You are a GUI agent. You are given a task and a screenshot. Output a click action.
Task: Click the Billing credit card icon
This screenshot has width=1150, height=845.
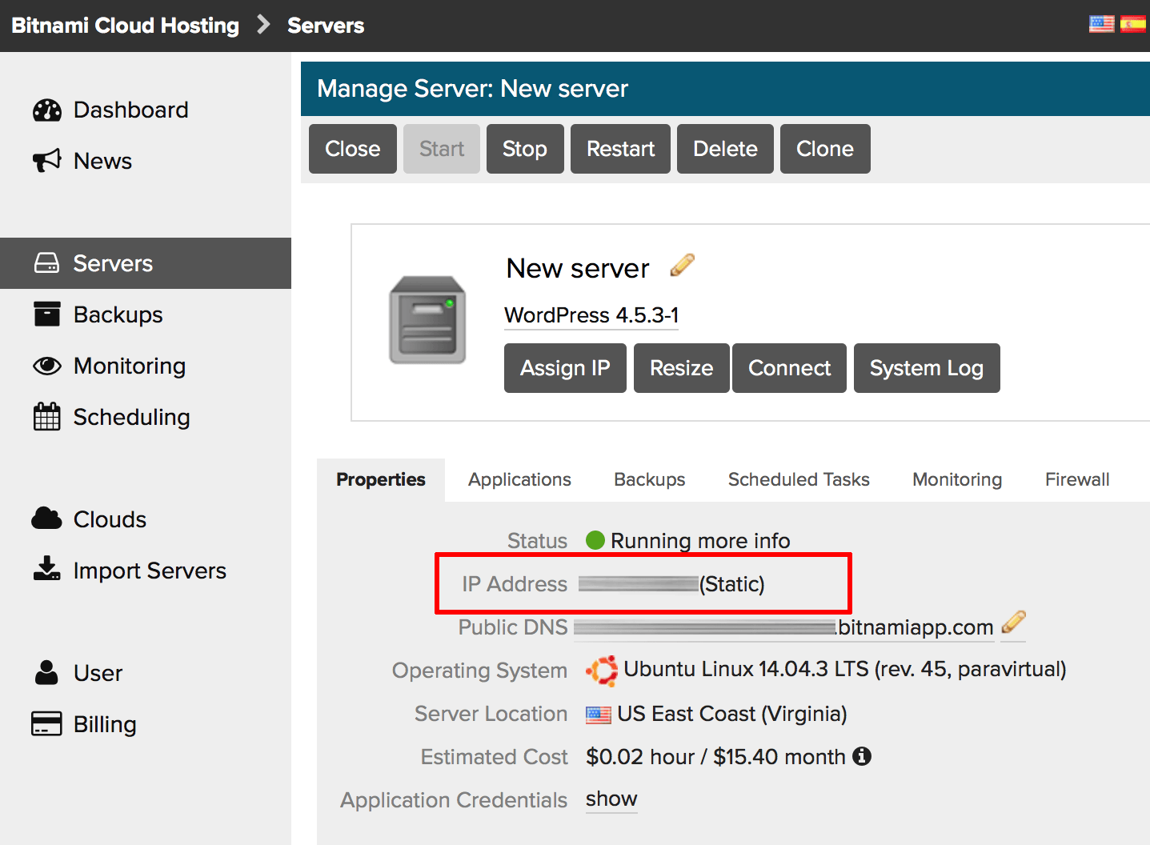[47, 723]
